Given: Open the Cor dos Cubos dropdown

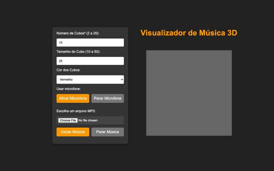Looking at the screenshot, I should 90,80.
